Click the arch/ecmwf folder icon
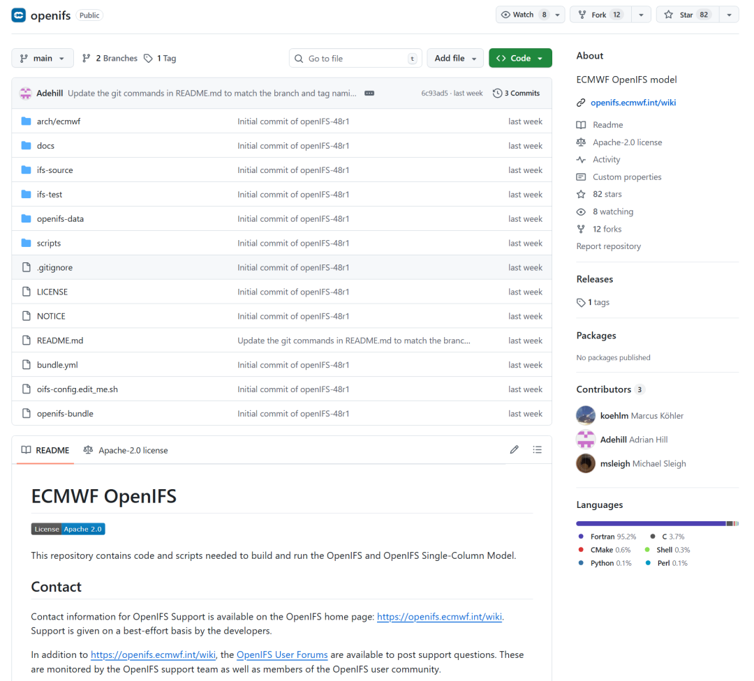 (26, 121)
